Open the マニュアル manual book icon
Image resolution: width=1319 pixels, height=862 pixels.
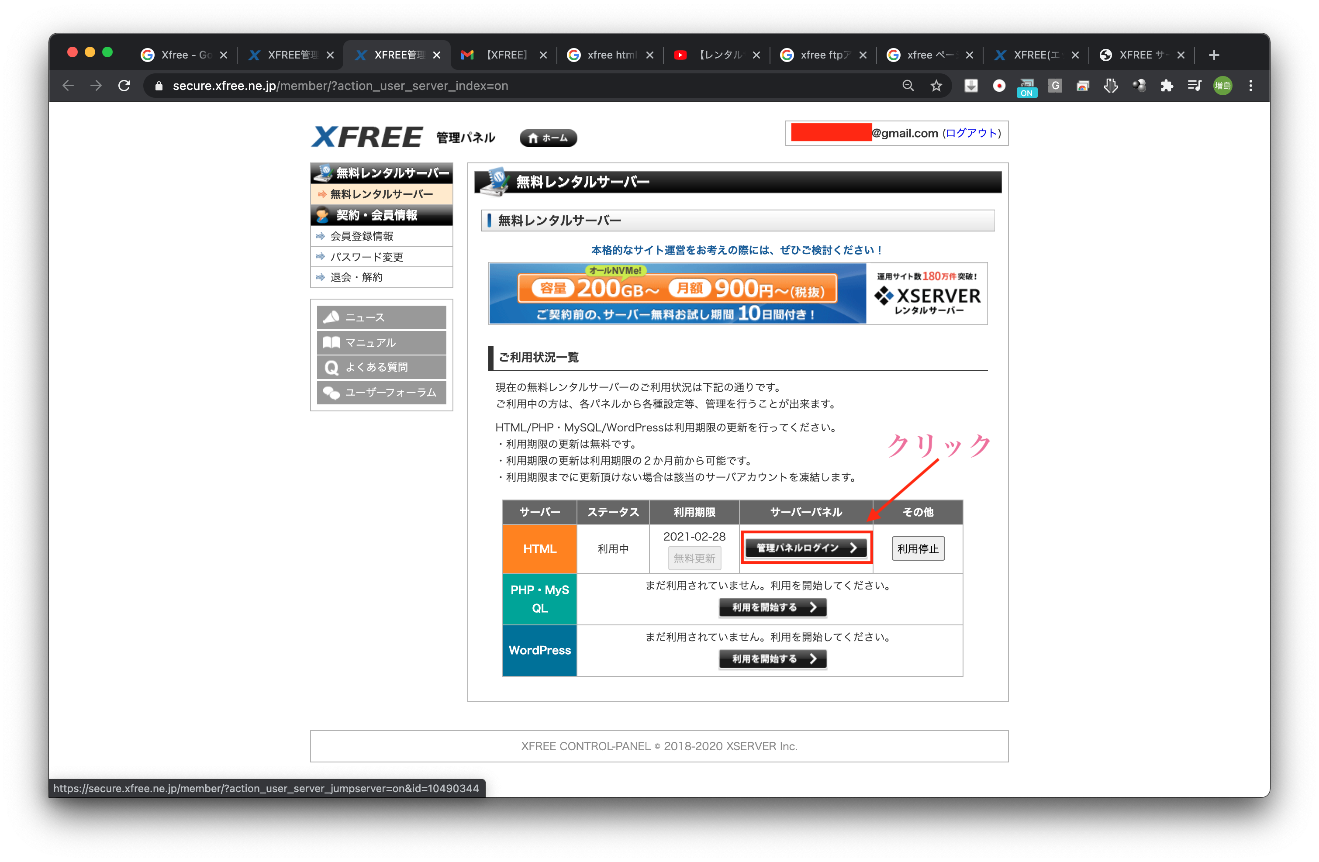click(x=331, y=342)
